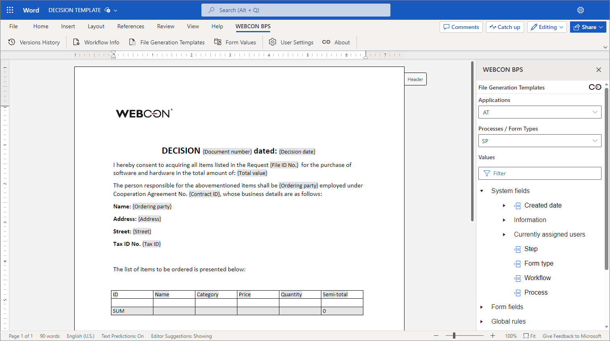Switch to the Layout tab
The image size is (610, 341).
tap(96, 26)
